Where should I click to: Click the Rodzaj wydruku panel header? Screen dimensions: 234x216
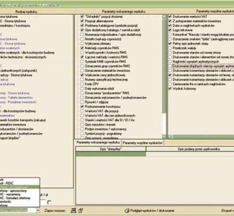coord(26,12)
